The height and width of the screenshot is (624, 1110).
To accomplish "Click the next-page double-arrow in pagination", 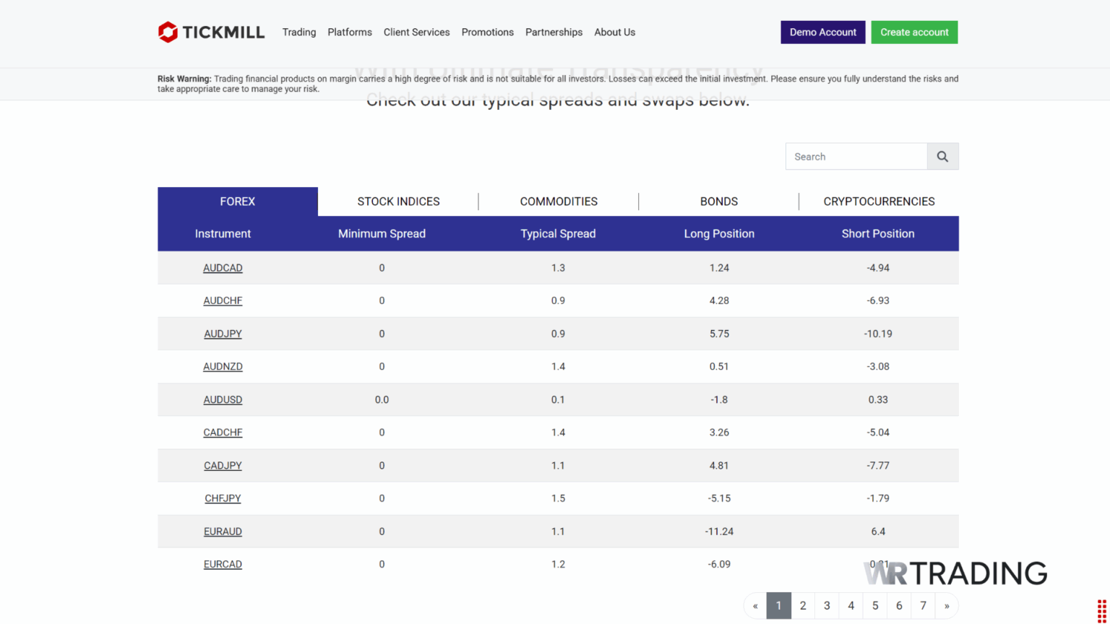I will click(946, 605).
